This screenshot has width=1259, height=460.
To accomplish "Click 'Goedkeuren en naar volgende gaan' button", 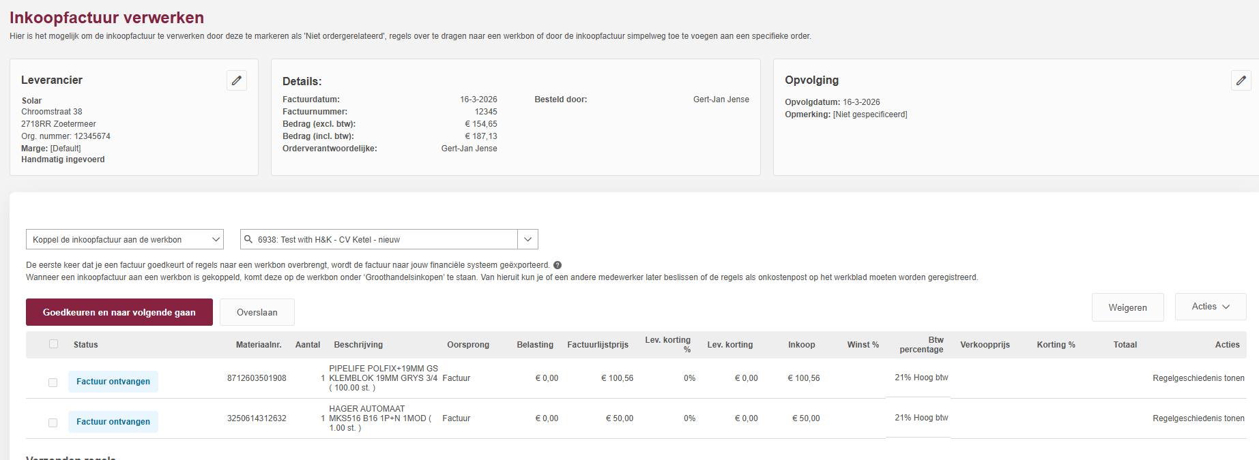I will [x=119, y=312].
